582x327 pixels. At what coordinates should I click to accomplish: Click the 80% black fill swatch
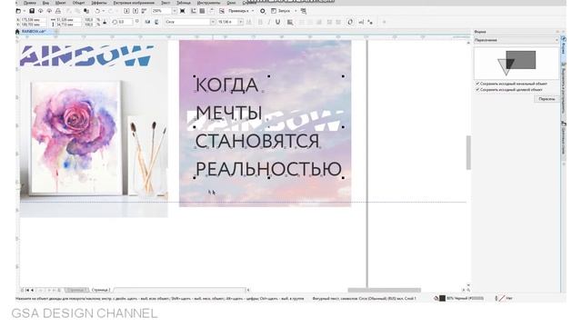coord(443,298)
